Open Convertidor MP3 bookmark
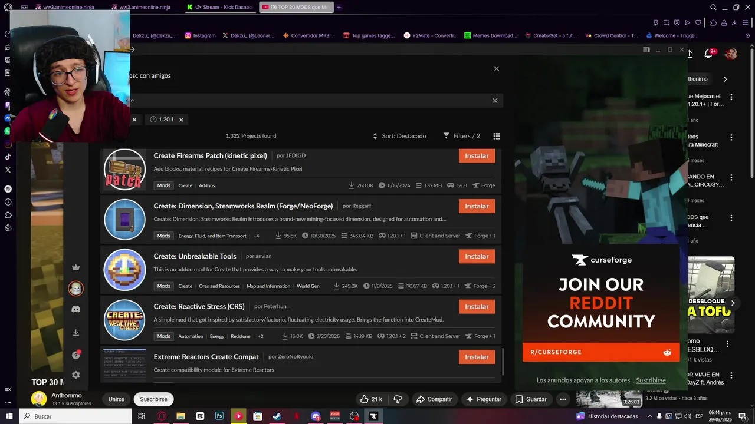This screenshot has width=755, height=424. 308,35
